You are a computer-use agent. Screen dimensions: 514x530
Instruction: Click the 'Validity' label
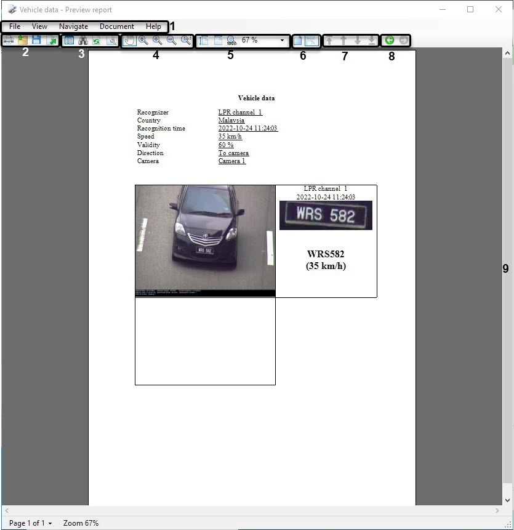(148, 145)
